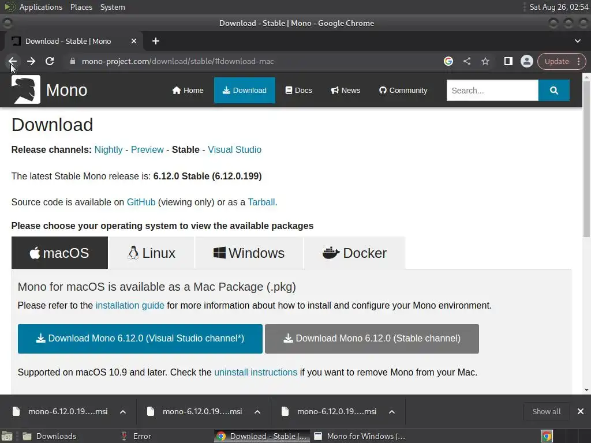Open the Places menu
Image resolution: width=591 pixels, height=443 pixels.
click(81, 7)
